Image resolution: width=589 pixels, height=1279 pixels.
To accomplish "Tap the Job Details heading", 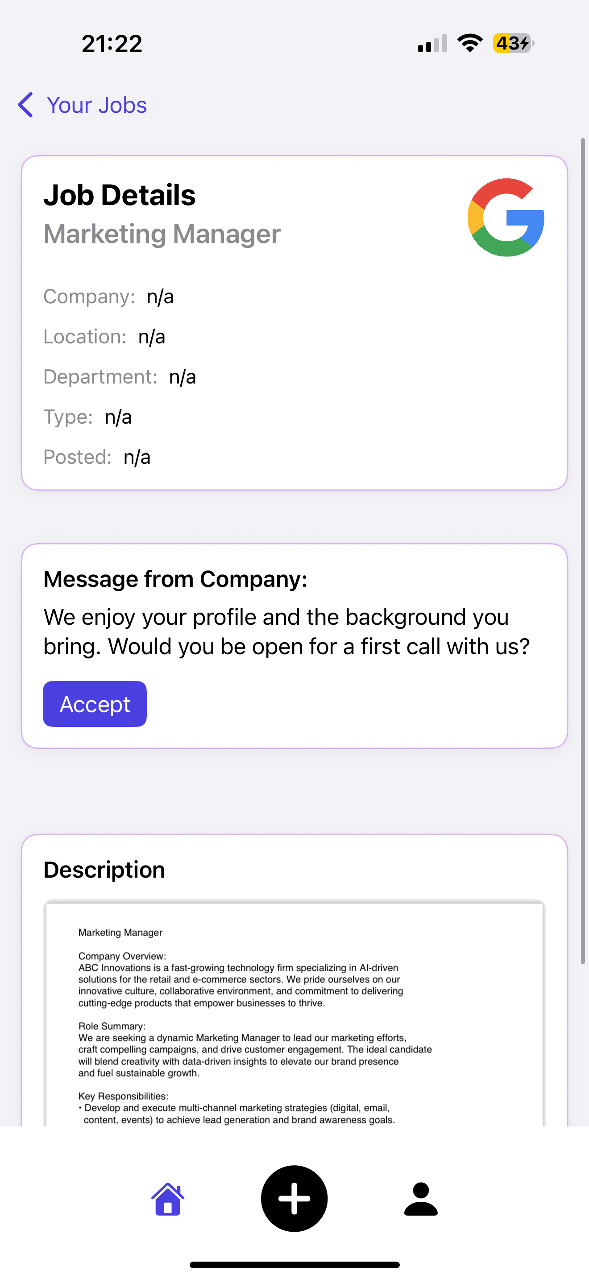I will click(119, 194).
